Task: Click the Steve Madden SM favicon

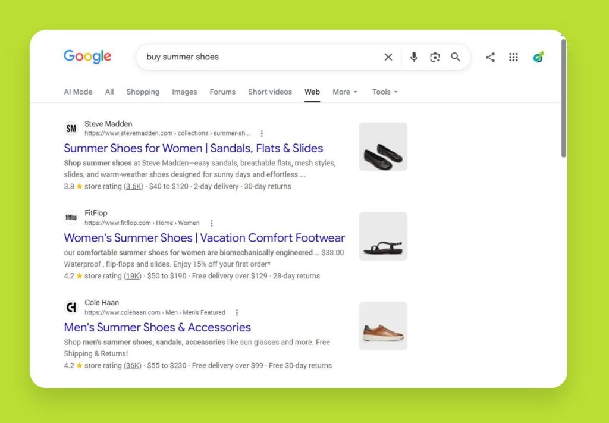Action: [71, 128]
